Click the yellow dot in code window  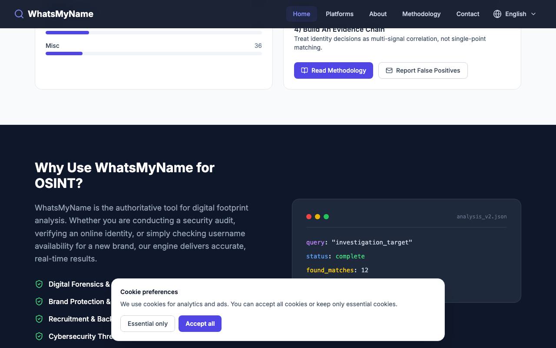[318, 217]
